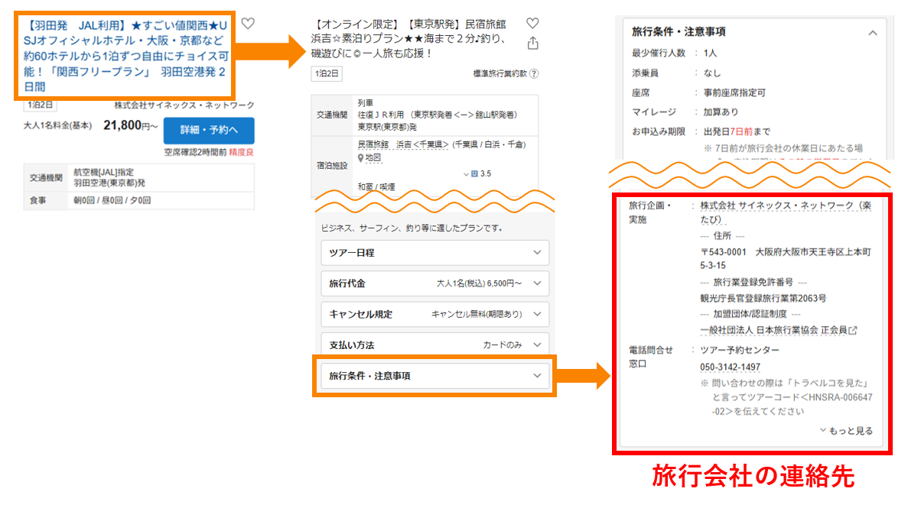Open the 関西フリープラン tour title link
The width and height of the screenshot is (908, 508).
tap(125, 55)
